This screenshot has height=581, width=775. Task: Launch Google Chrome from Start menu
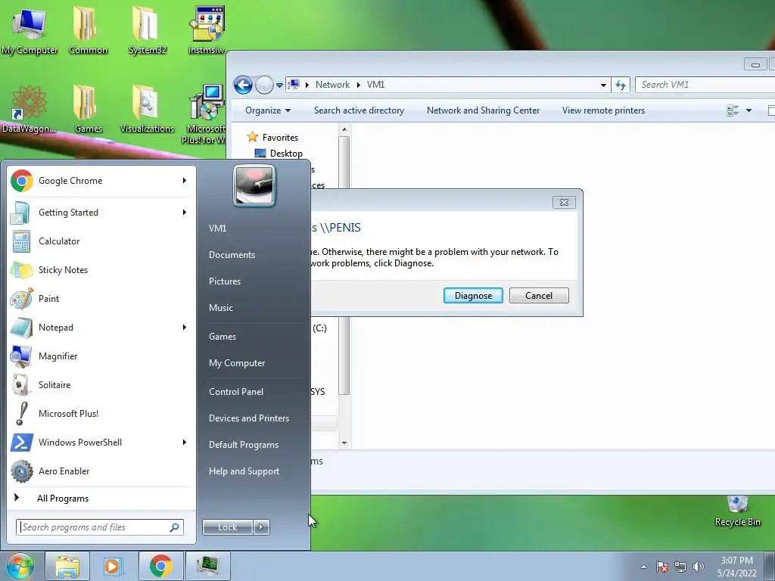(101, 181)
